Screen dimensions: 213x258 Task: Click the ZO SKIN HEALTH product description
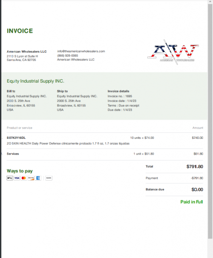coord(68,143)
